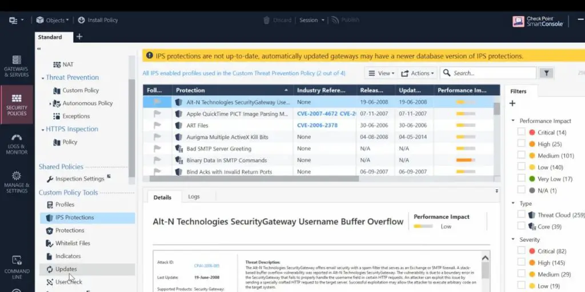Check the Very Low (17) filter
The image size is (585, 292).
coord(521,178)
